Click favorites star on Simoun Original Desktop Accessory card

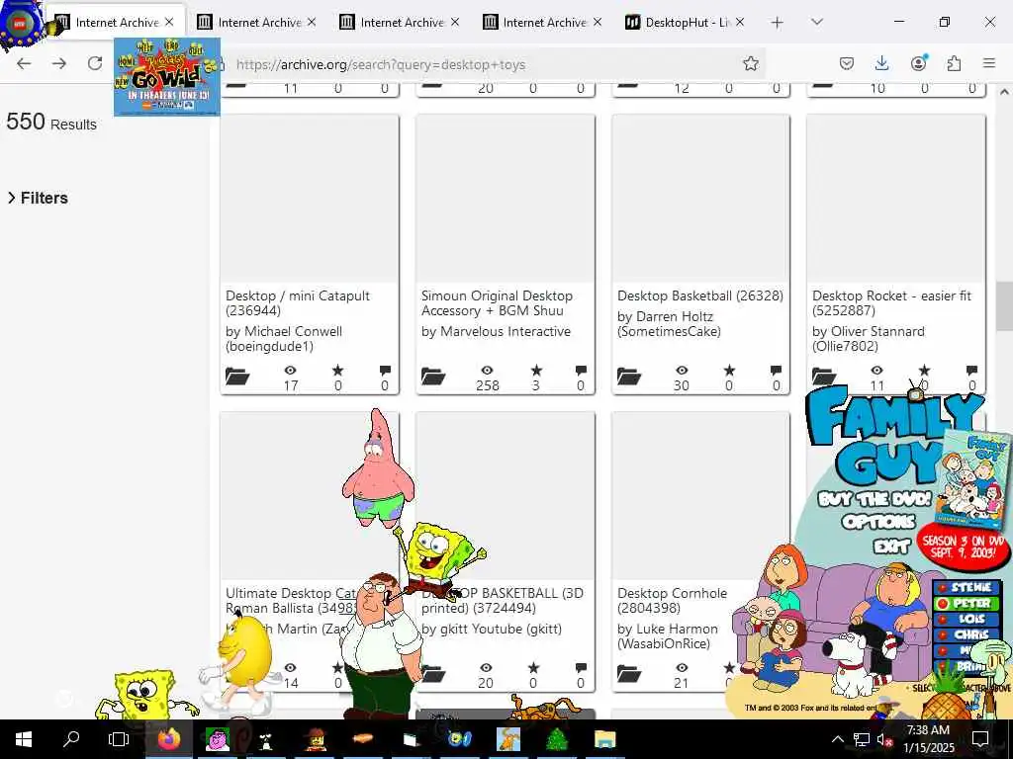[536, 371]
